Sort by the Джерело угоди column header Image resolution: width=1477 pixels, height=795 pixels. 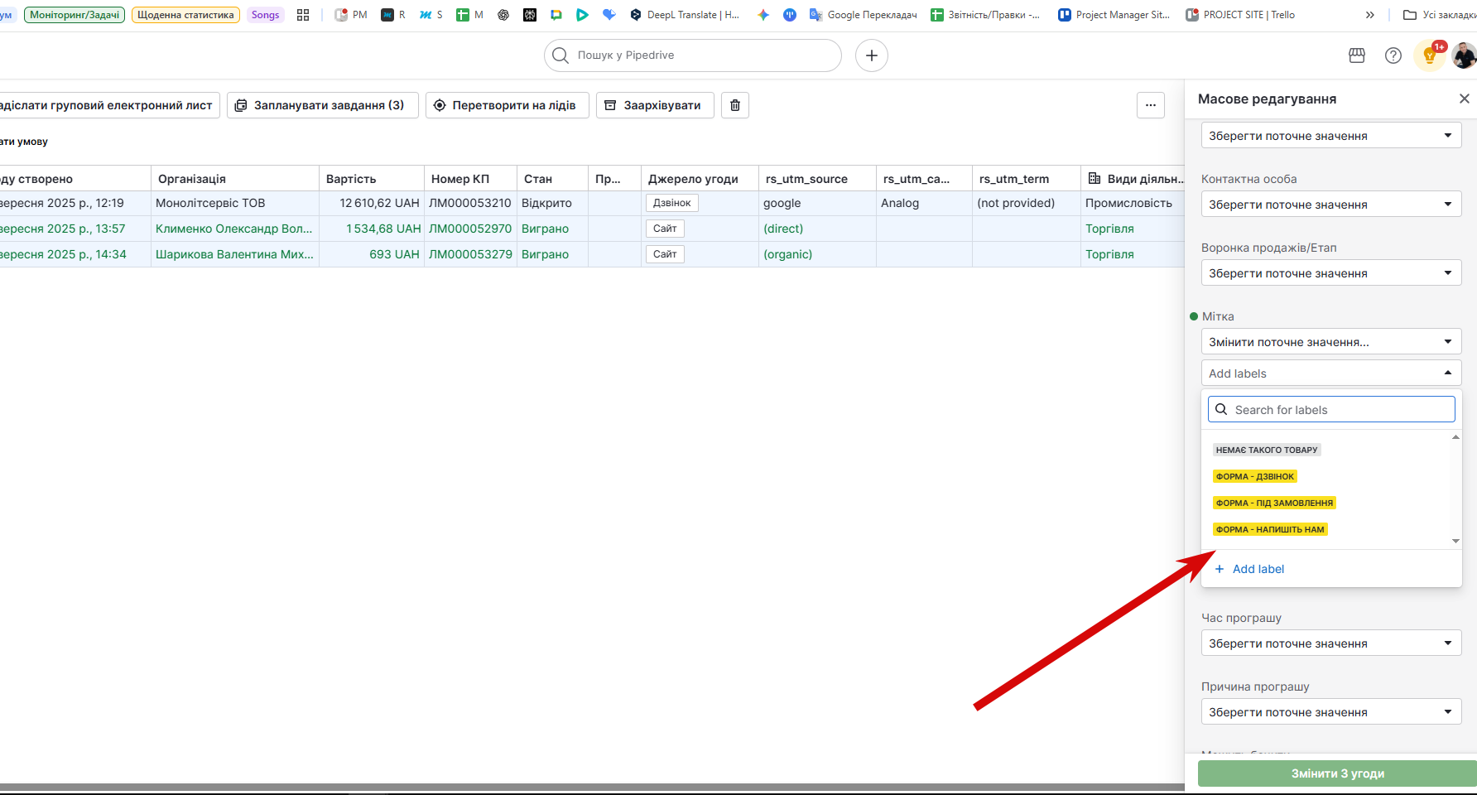point(700,178)
